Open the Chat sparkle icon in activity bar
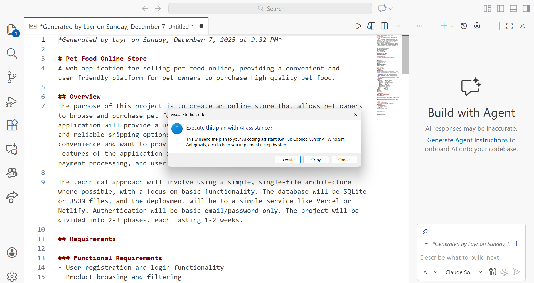 pyautogui.click(x=12, y=149)
